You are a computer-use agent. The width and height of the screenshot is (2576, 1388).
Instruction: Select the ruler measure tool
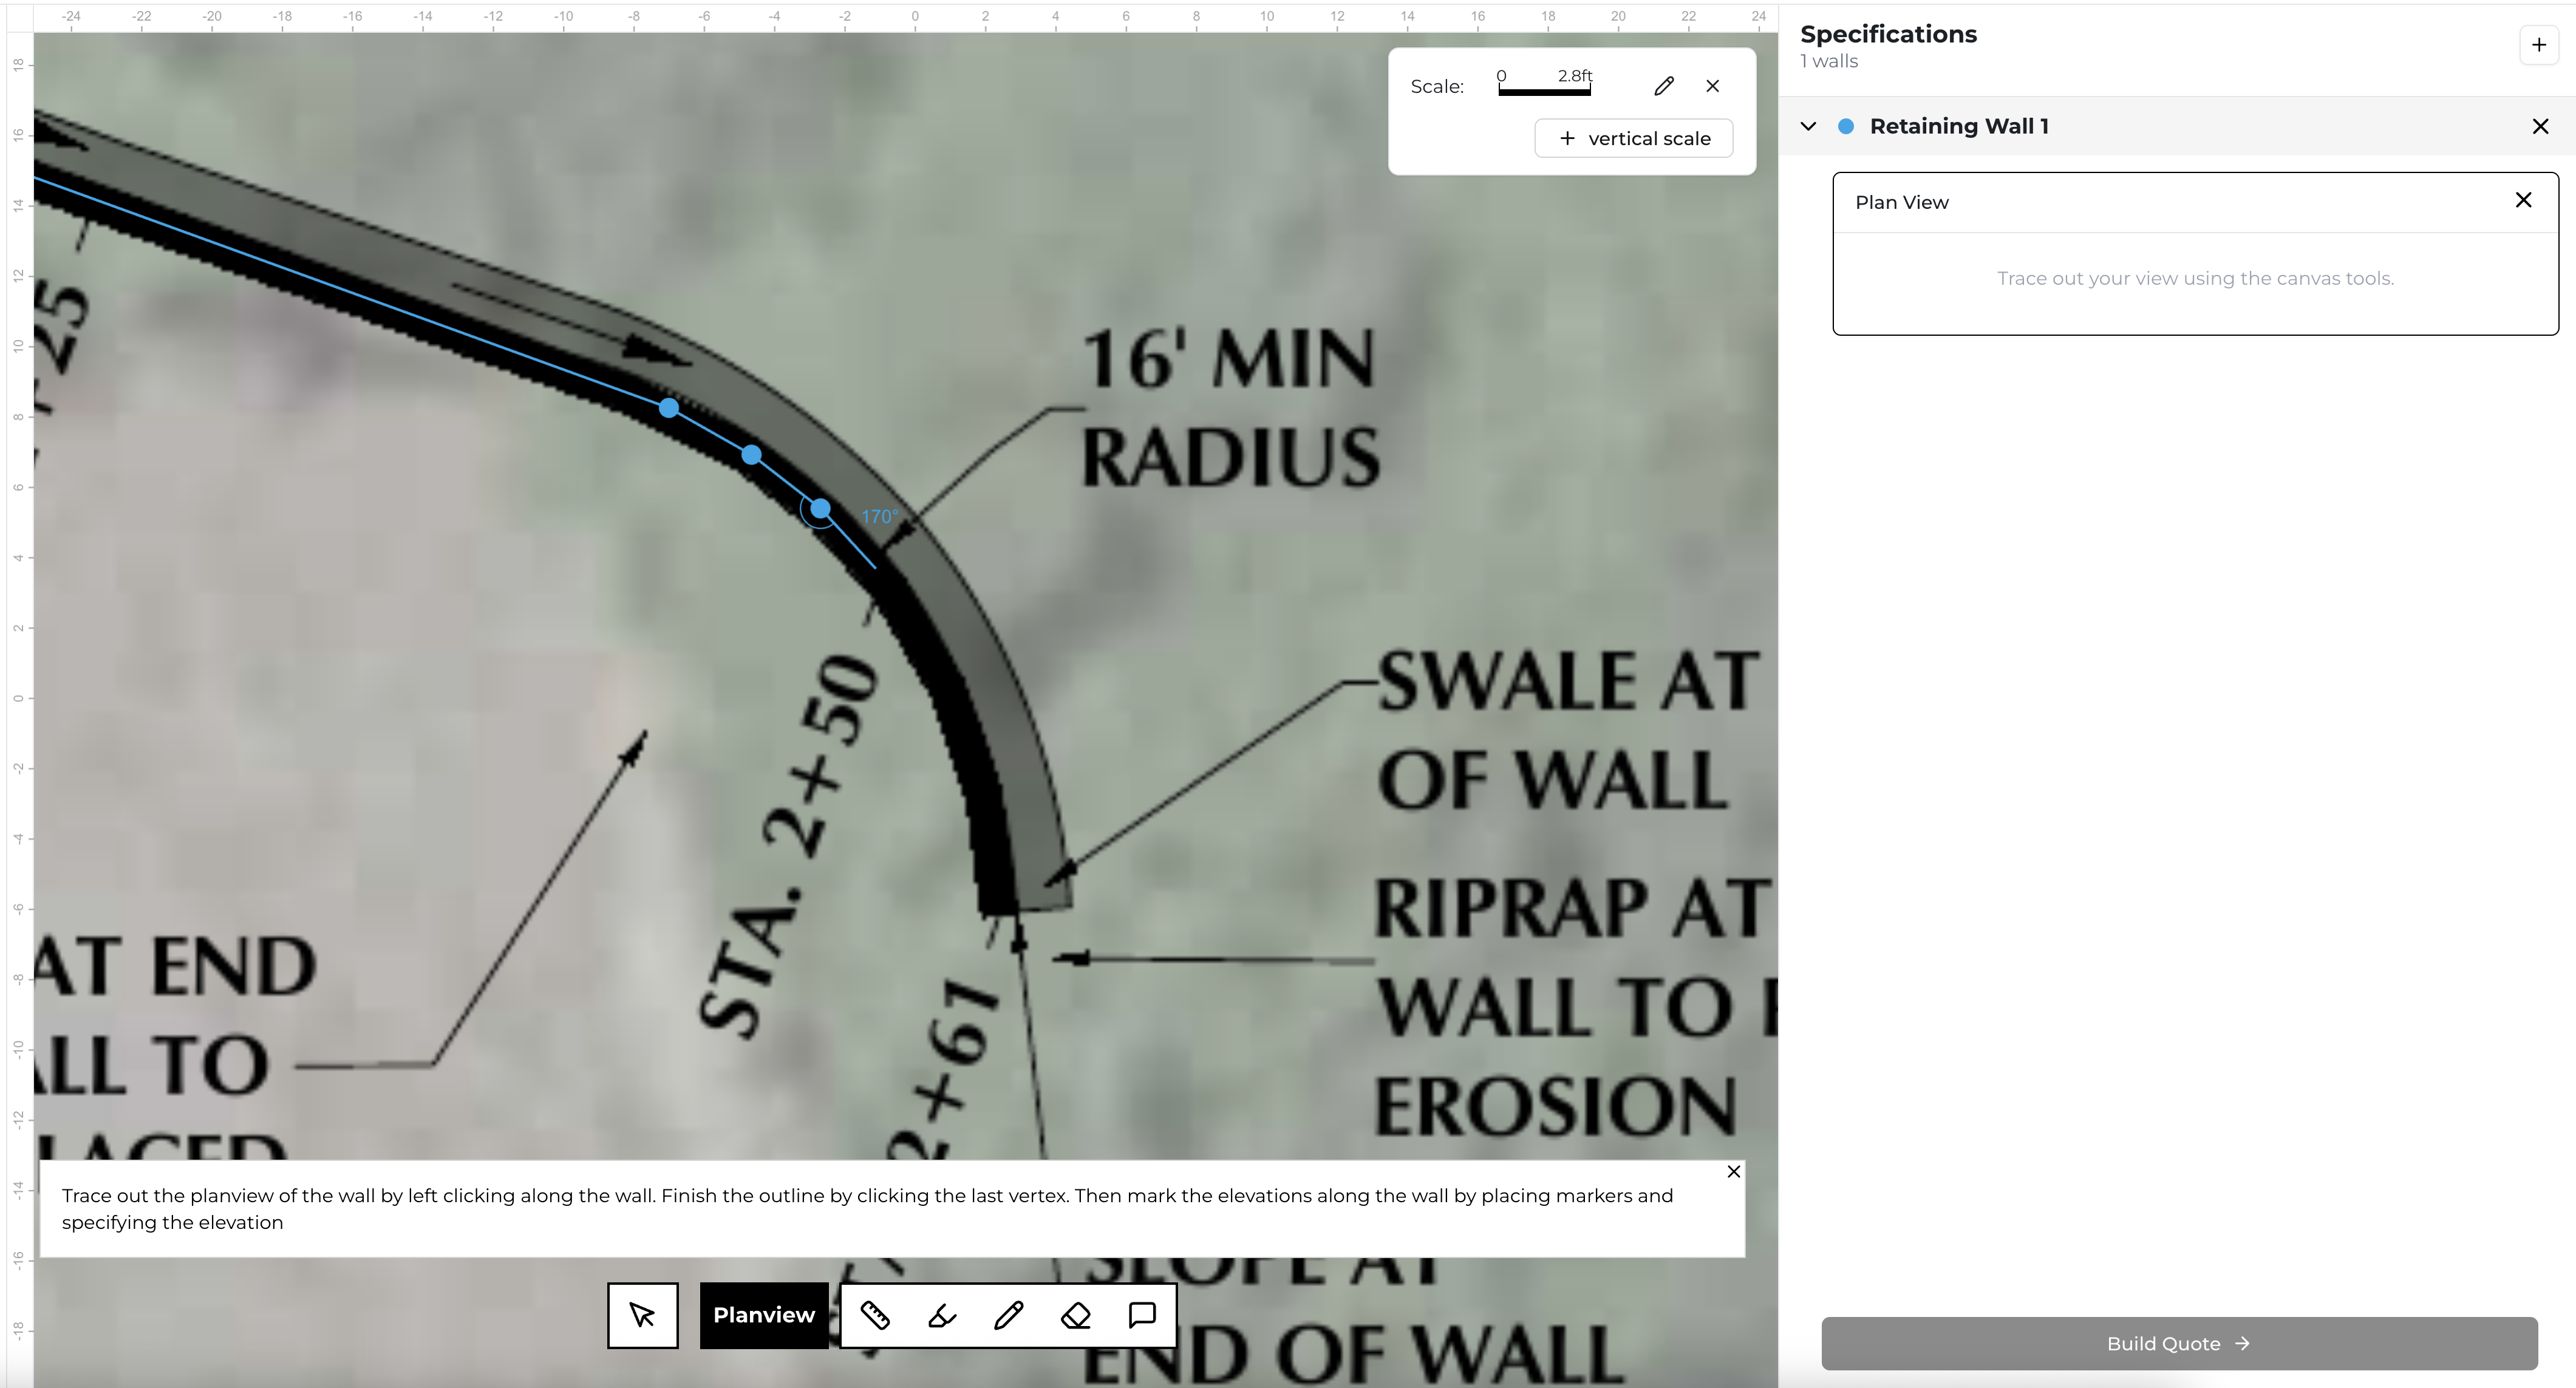875,1315
